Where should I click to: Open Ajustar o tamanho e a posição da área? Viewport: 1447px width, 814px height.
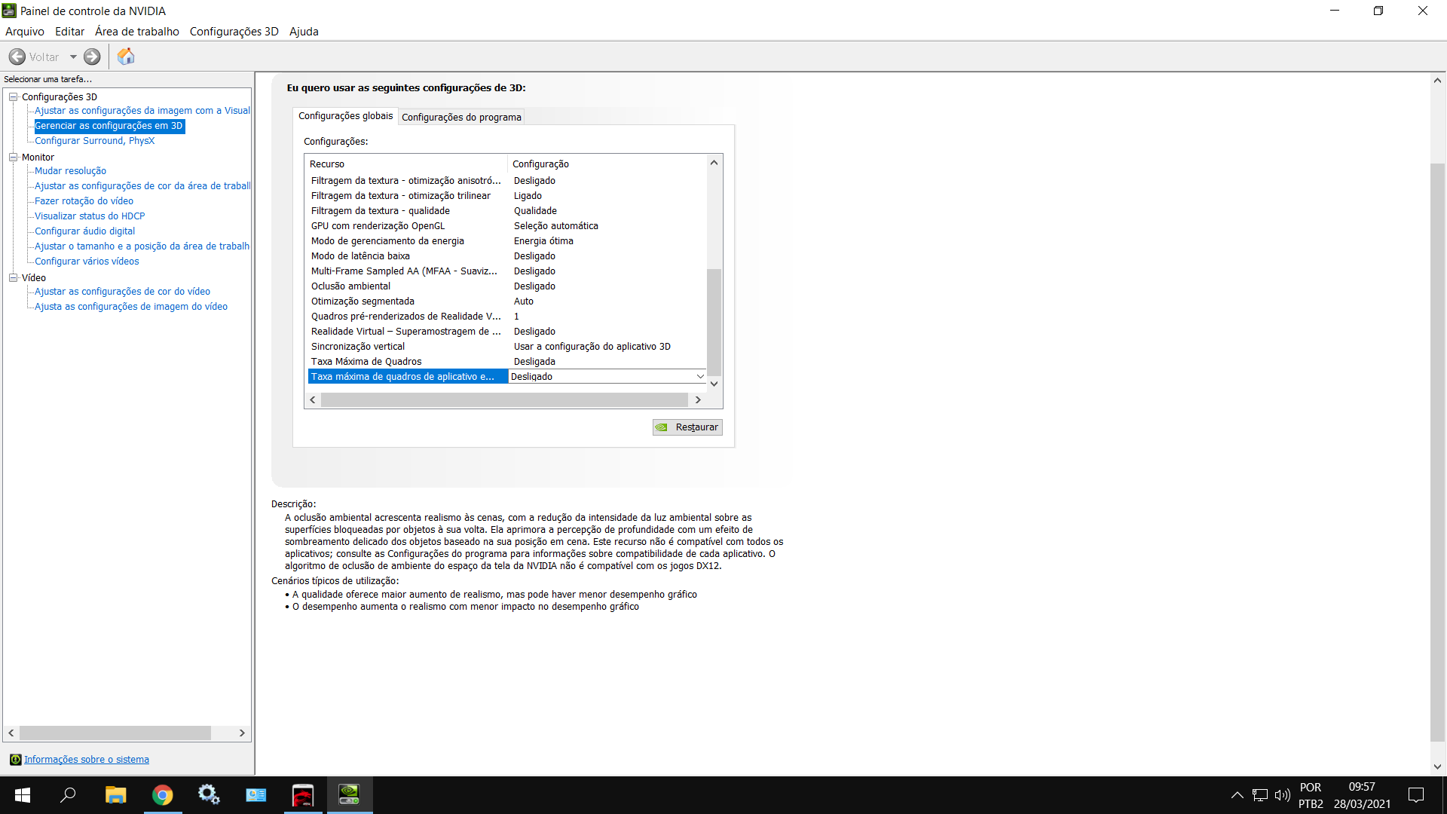(142, 246)
